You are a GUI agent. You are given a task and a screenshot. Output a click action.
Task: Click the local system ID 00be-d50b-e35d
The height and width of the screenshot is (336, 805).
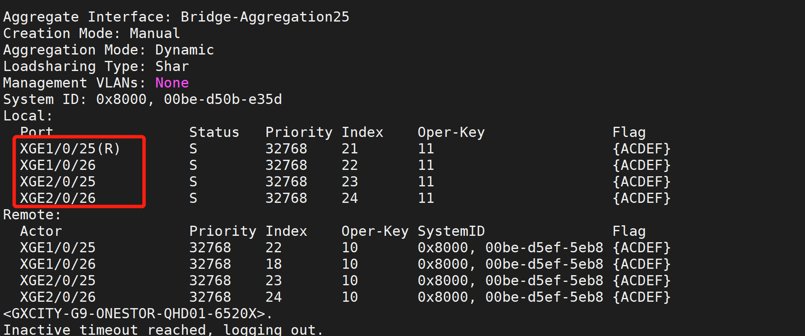223,99
